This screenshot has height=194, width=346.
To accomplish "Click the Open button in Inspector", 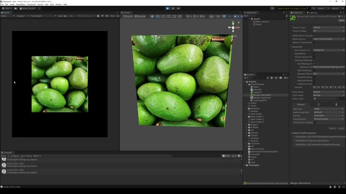I will pos(342,20).
